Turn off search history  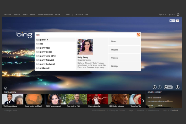pyautogui.click(x=150, y=105)
